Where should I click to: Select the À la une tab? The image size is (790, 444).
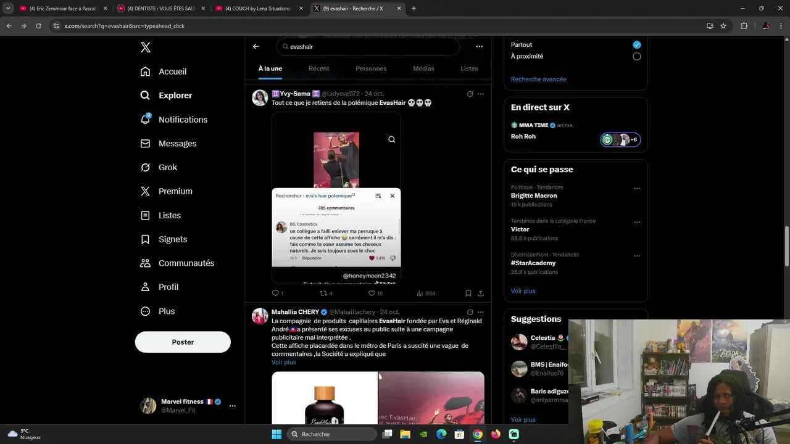click(270, 68)
